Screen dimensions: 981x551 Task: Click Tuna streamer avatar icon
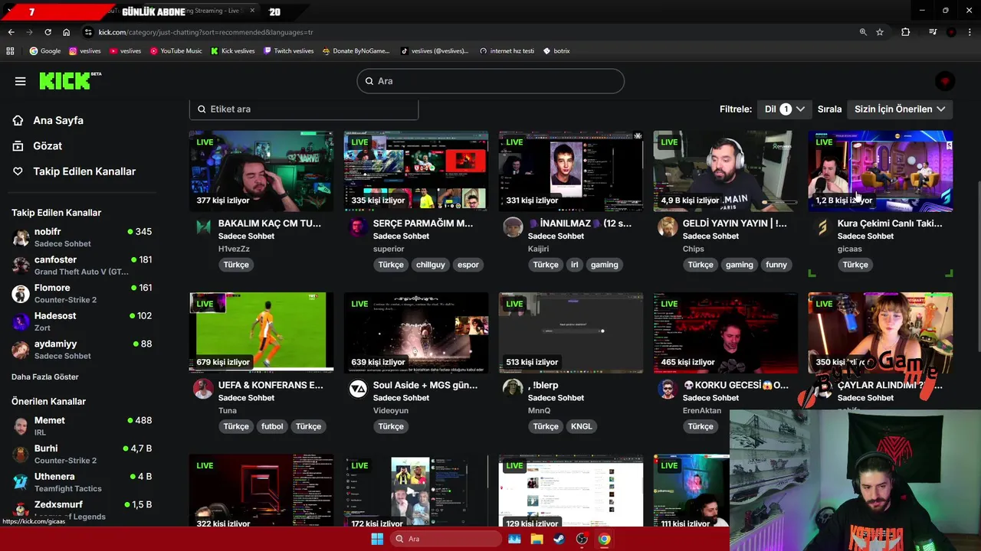[x=203, y=389]
